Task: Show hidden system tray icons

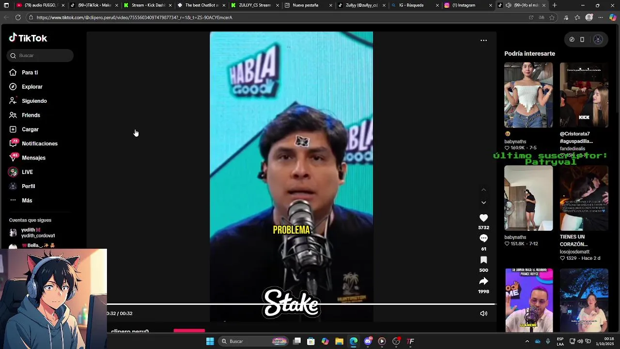Action: [x=527, y=341]
